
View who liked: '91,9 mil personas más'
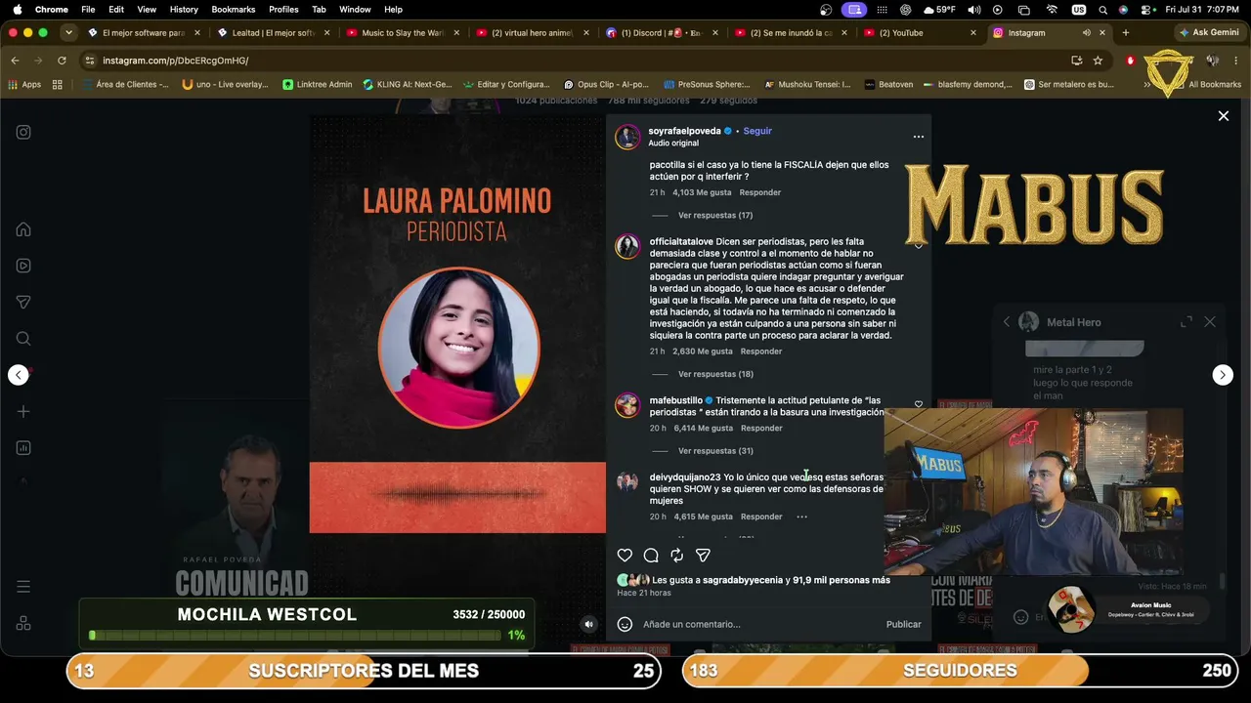(841, 580)
